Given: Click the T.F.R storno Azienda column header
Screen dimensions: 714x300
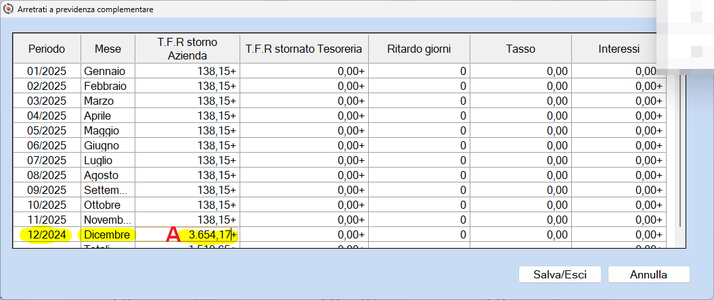Looking at the screenshot, I should [x=187, y=49].
